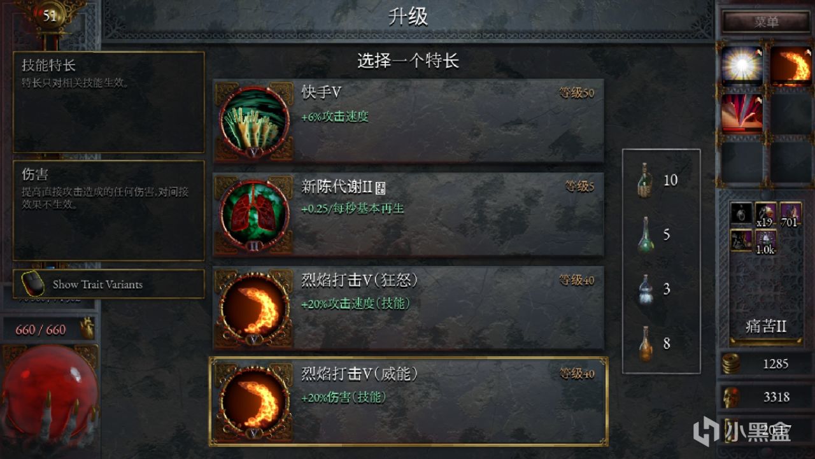815x459 pixels.
Task: Click the 痛苦II difficulty label
Action: (766, 327)
